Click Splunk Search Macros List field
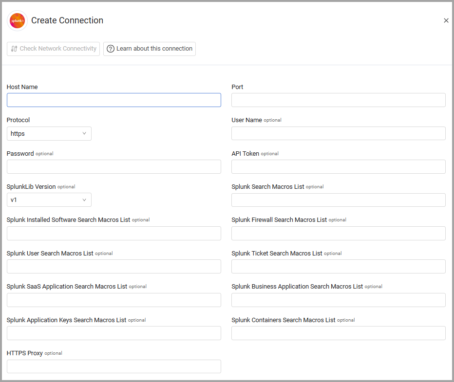454x382 pixels. tap(338, 200)
